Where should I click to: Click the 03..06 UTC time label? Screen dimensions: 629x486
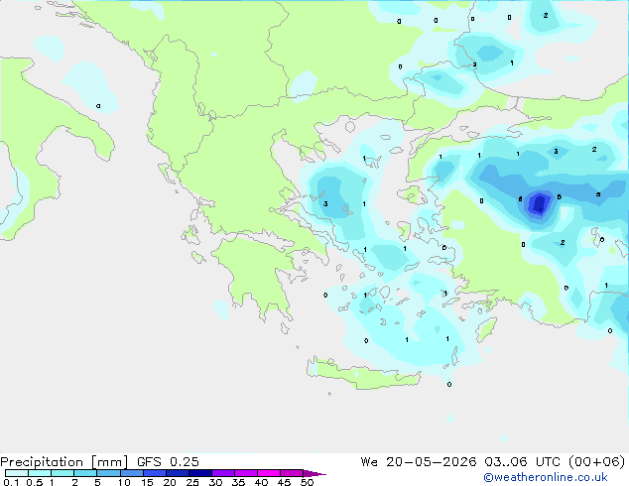[522, 462]
